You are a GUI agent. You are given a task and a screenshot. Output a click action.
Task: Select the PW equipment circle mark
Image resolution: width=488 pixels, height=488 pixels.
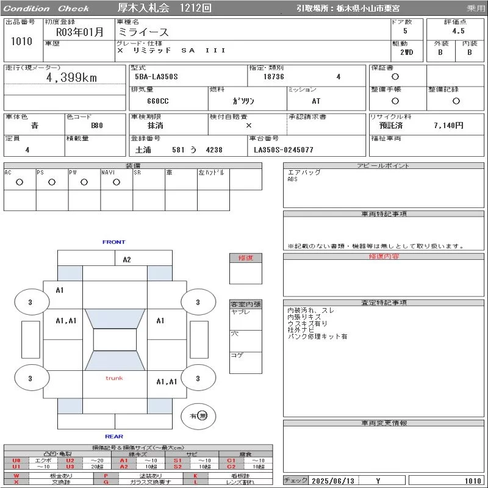tap(84, 182)
